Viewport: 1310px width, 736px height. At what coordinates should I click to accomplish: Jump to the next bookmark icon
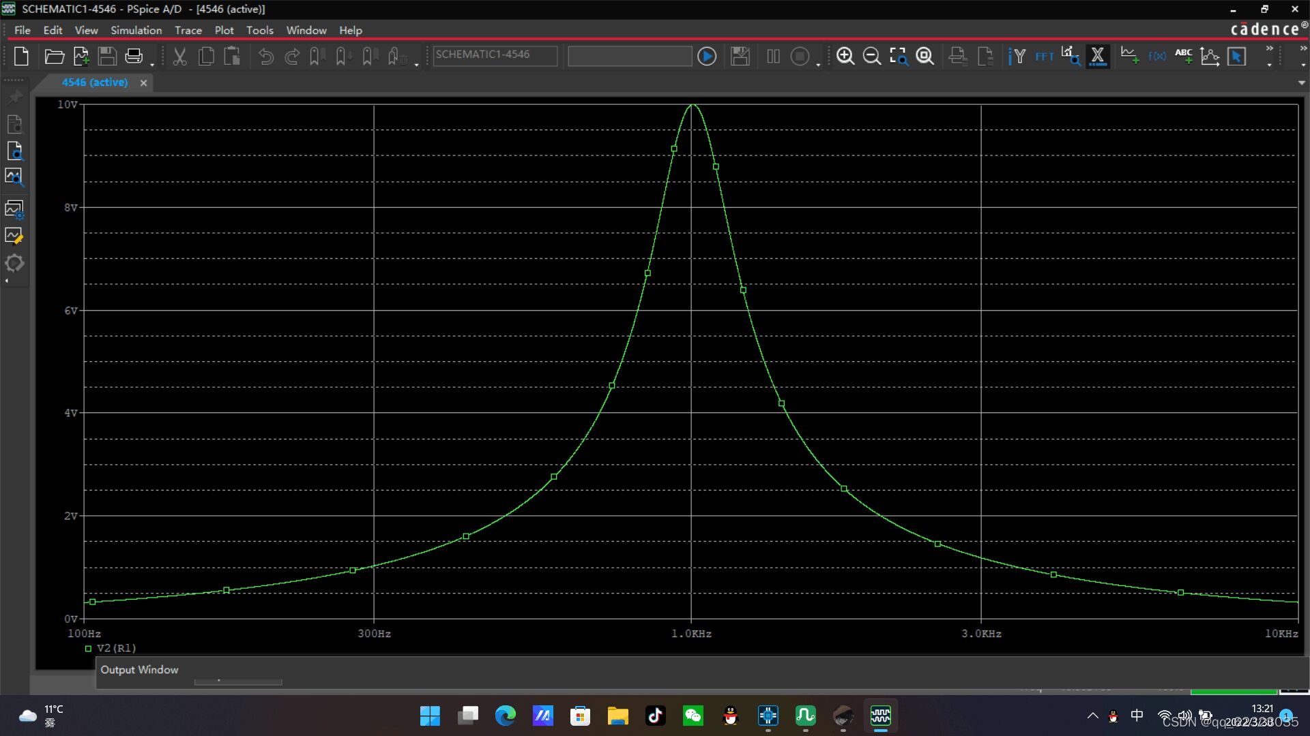[343, 56]
